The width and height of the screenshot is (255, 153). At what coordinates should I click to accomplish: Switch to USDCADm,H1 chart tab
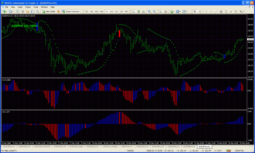(x=173, y=146)
